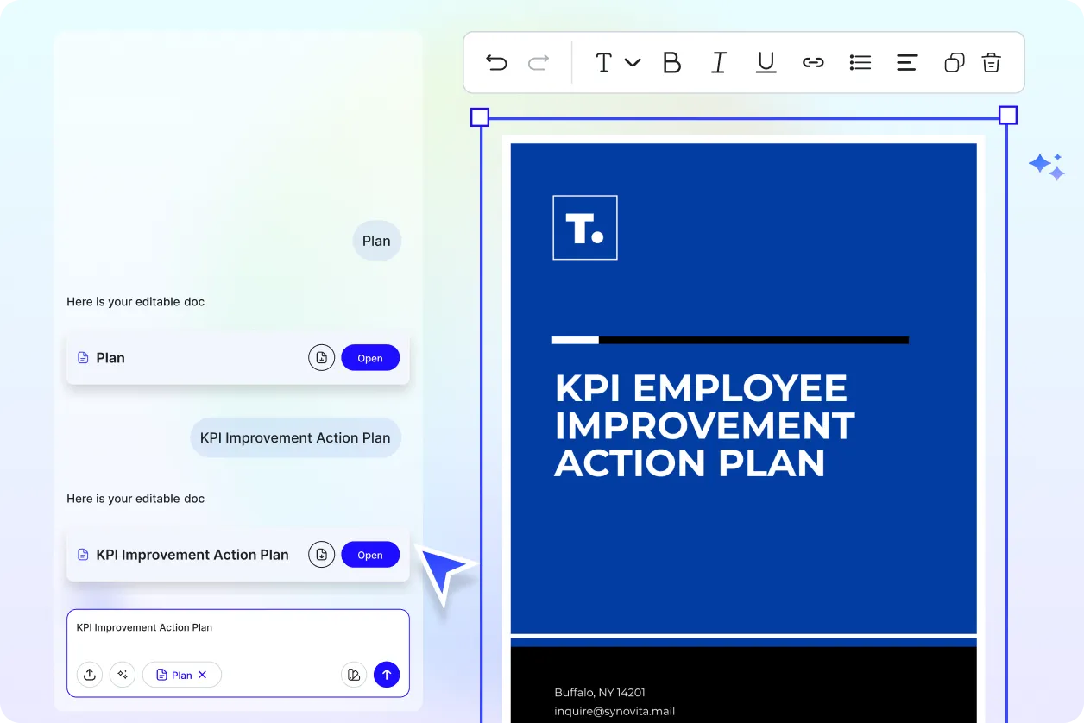Open text alignment options
This screenshot has height=723, width=1084.
[x=907, y=62]
